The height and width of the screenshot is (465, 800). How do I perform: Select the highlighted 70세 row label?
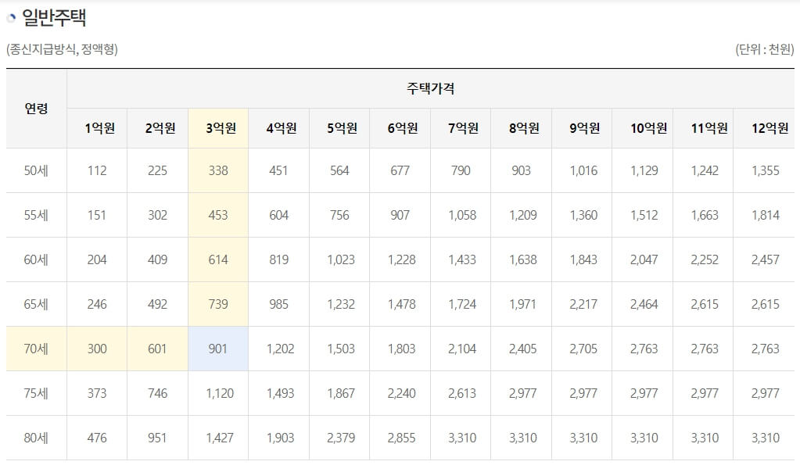click(37, 349)
